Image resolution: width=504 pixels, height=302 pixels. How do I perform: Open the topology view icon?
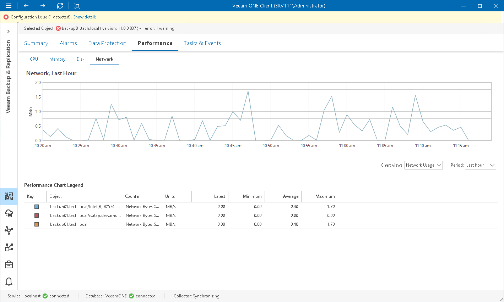point(9,247)
